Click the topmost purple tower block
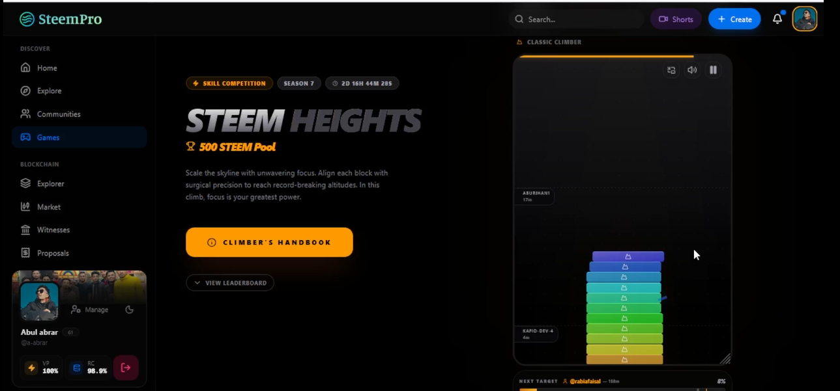 628,256
